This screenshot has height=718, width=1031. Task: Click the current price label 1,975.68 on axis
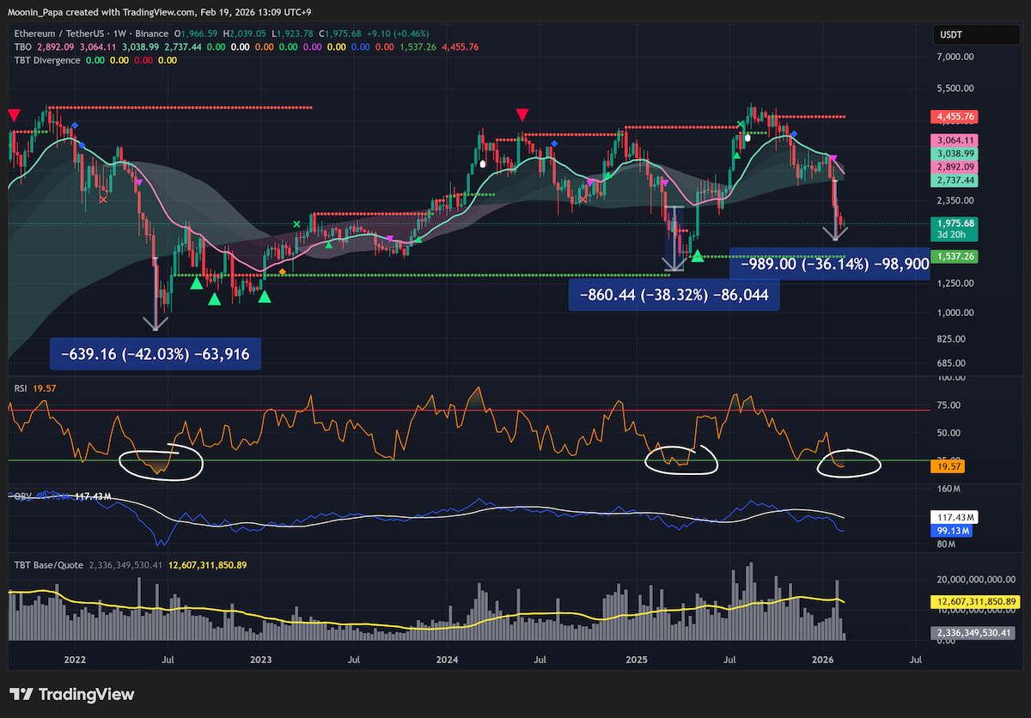[955, 223]
